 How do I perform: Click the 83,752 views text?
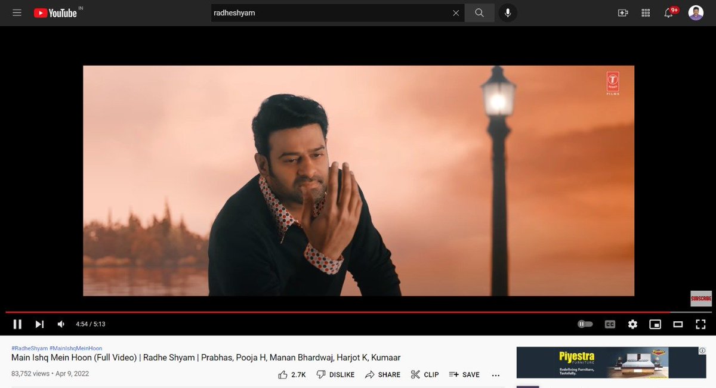(30, 374)
